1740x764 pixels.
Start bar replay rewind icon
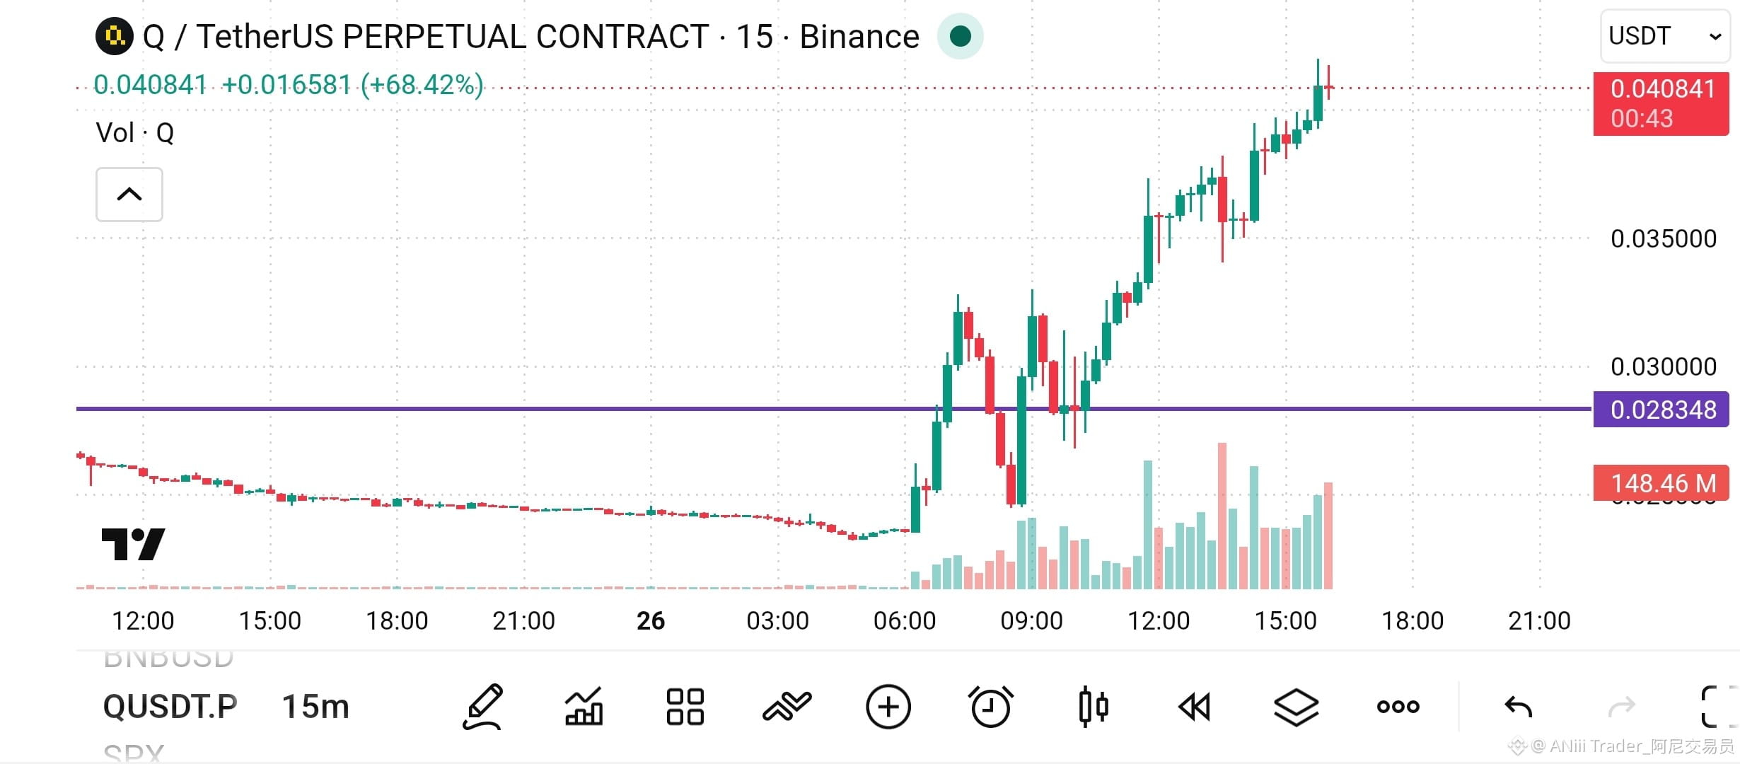[x=1195, y=706]
